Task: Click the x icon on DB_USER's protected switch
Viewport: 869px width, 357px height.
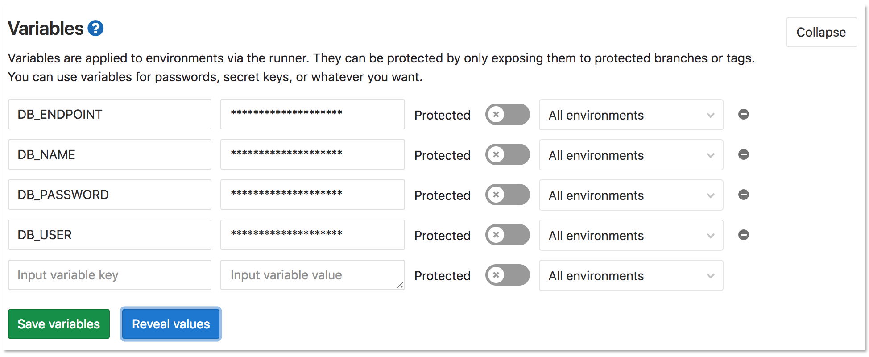Action: pos(497,235)
